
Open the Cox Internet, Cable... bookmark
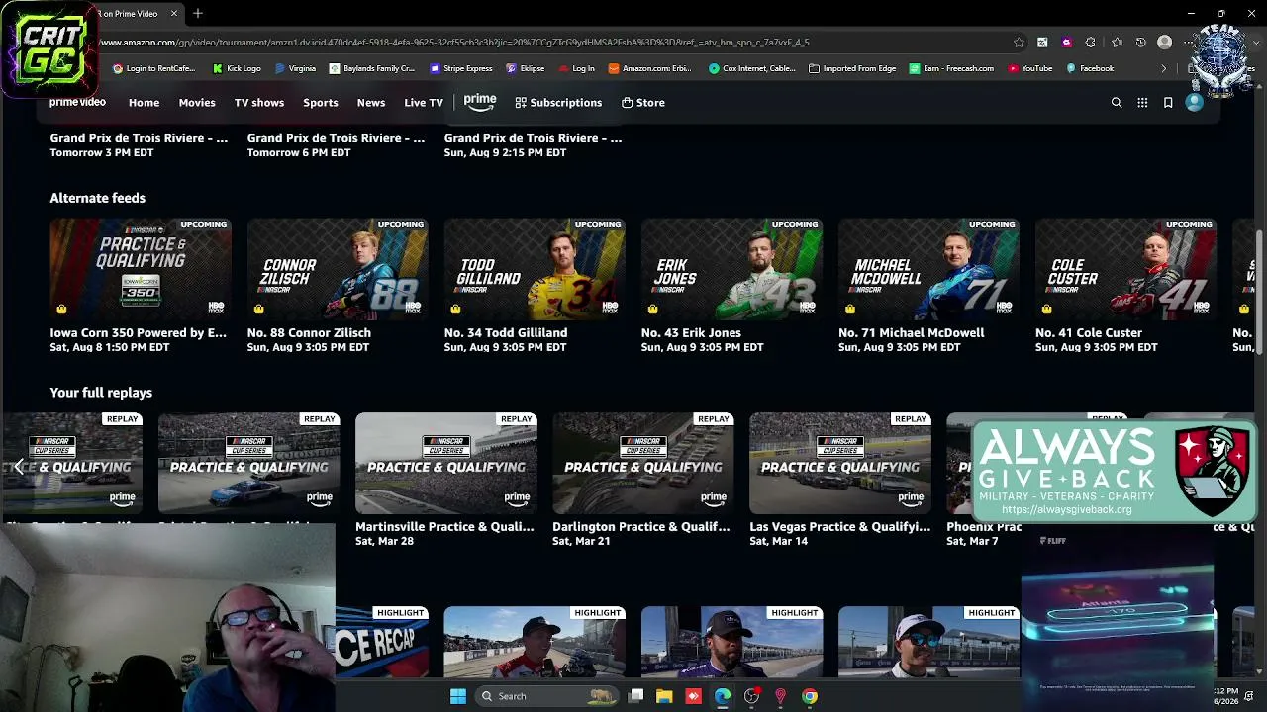[752, 68]
